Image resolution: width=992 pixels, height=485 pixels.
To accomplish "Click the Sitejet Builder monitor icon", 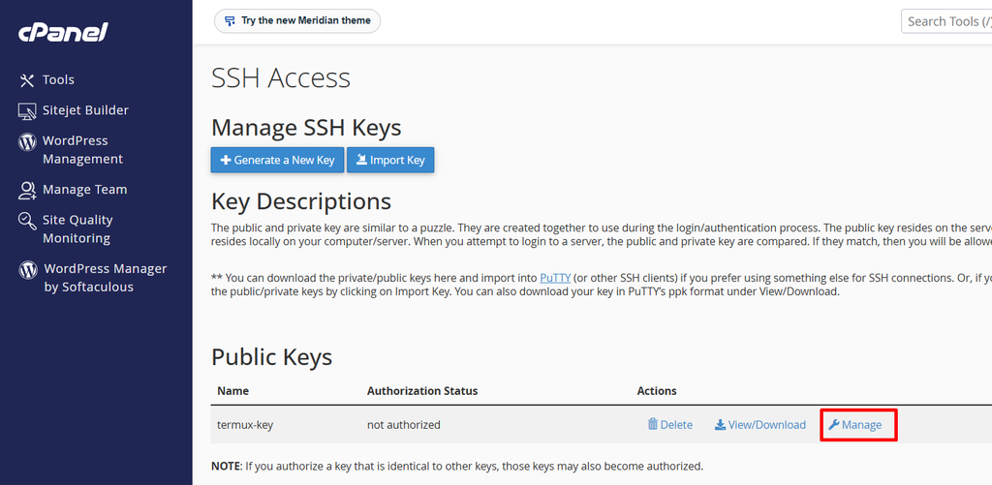I will click(26, 111).
